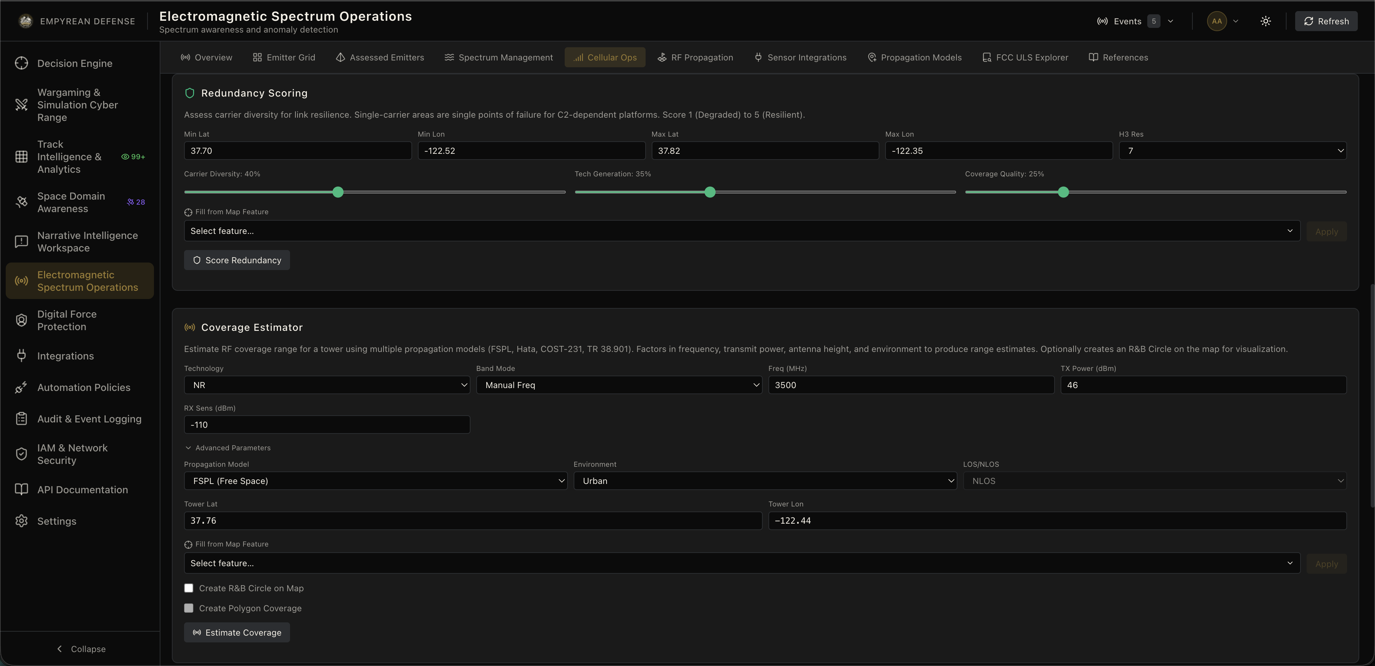The width and height of the screenshot is (1375, 666).
Task: Check the Create Polygon Coverage box
Action: 188,608
